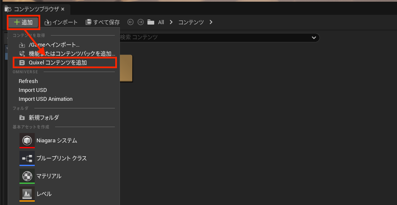This screenshot has width=397, height=205.
Task: Save everything with すべて保存
Action: (103, 22)
